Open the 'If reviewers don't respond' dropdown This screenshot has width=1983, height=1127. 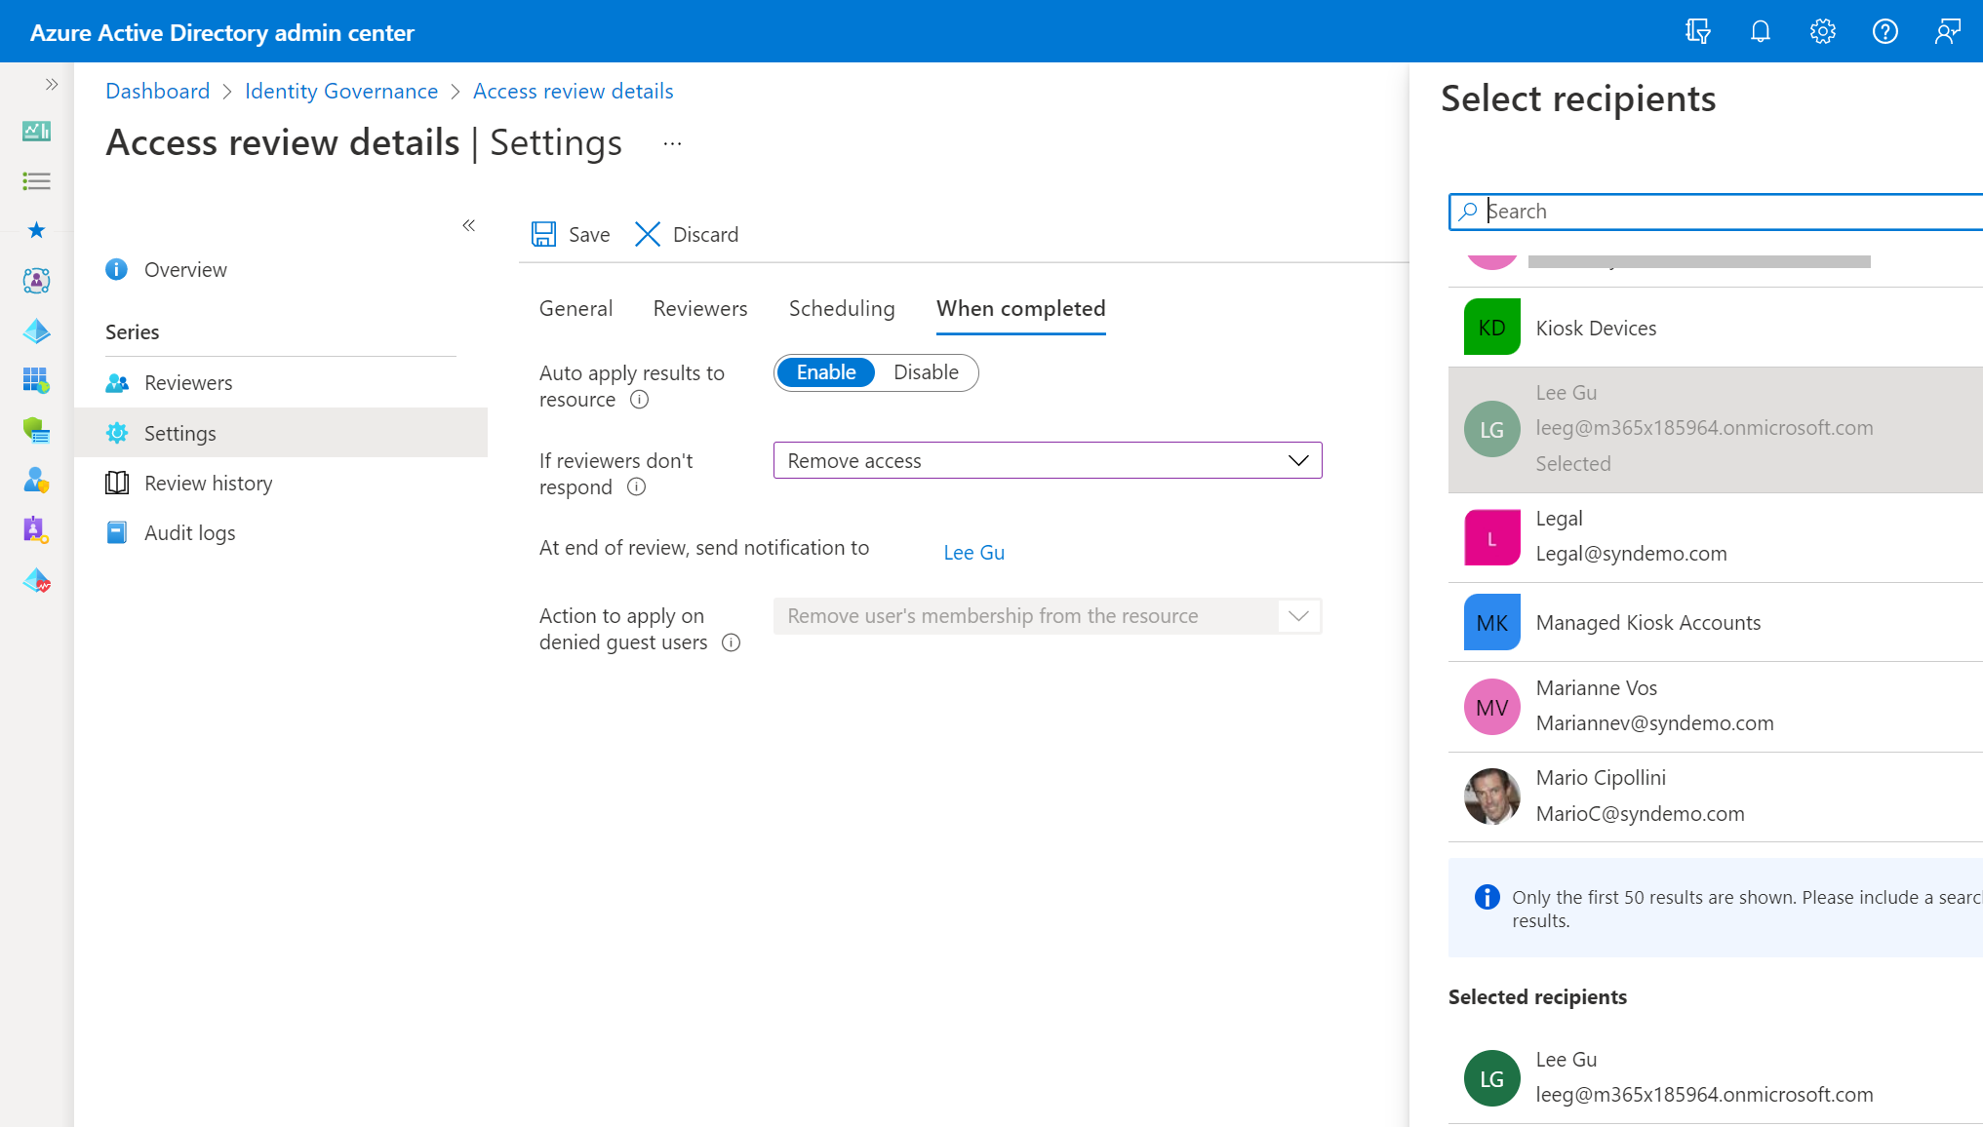pos(1048,459)
